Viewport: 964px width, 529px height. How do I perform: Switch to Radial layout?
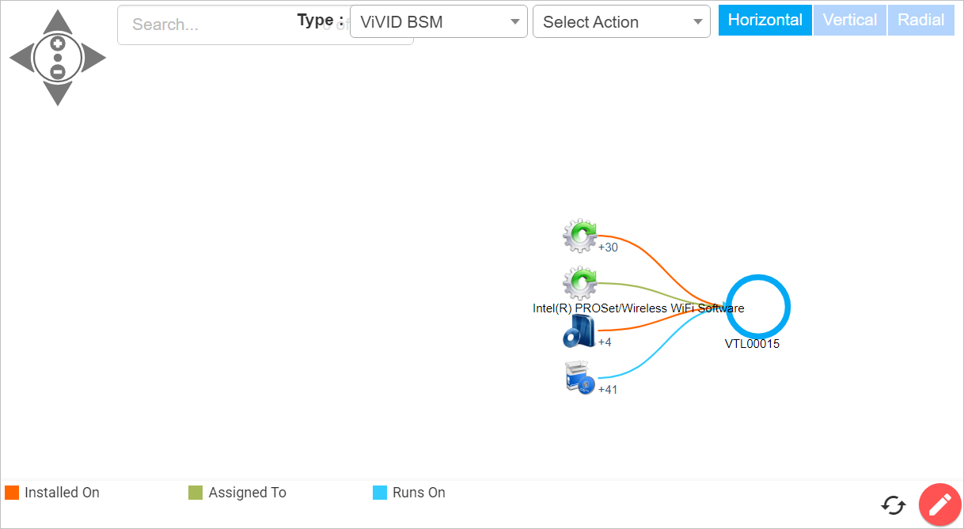(920, 21)
